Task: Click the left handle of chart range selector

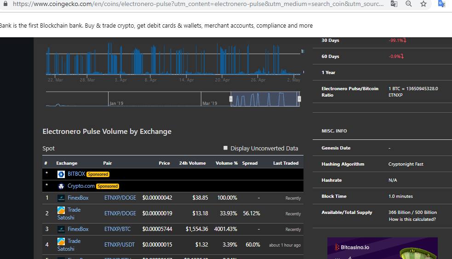Action: 231,99
